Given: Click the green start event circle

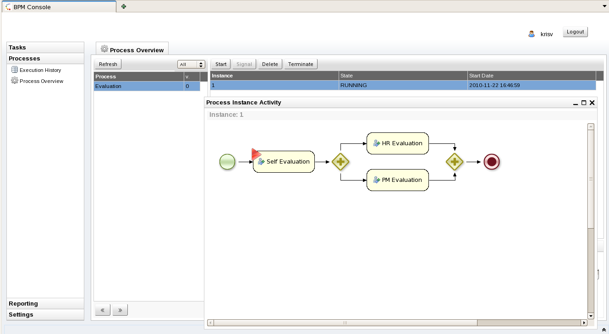Looking at the screenshot, I should pyautogui.click(x=227, y=162).
